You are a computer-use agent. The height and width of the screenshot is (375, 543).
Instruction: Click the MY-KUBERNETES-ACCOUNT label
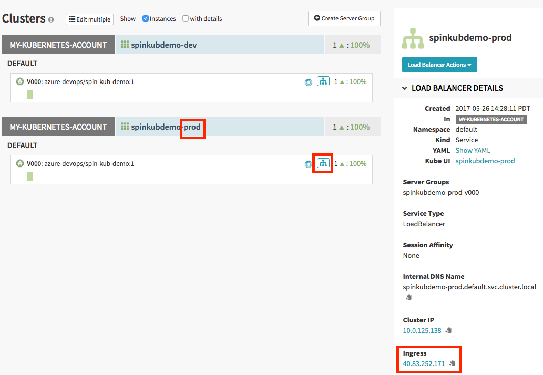(58, 45)
